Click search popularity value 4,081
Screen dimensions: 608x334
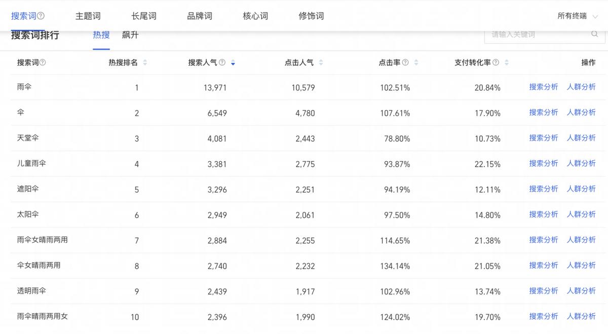coord(217,138)
